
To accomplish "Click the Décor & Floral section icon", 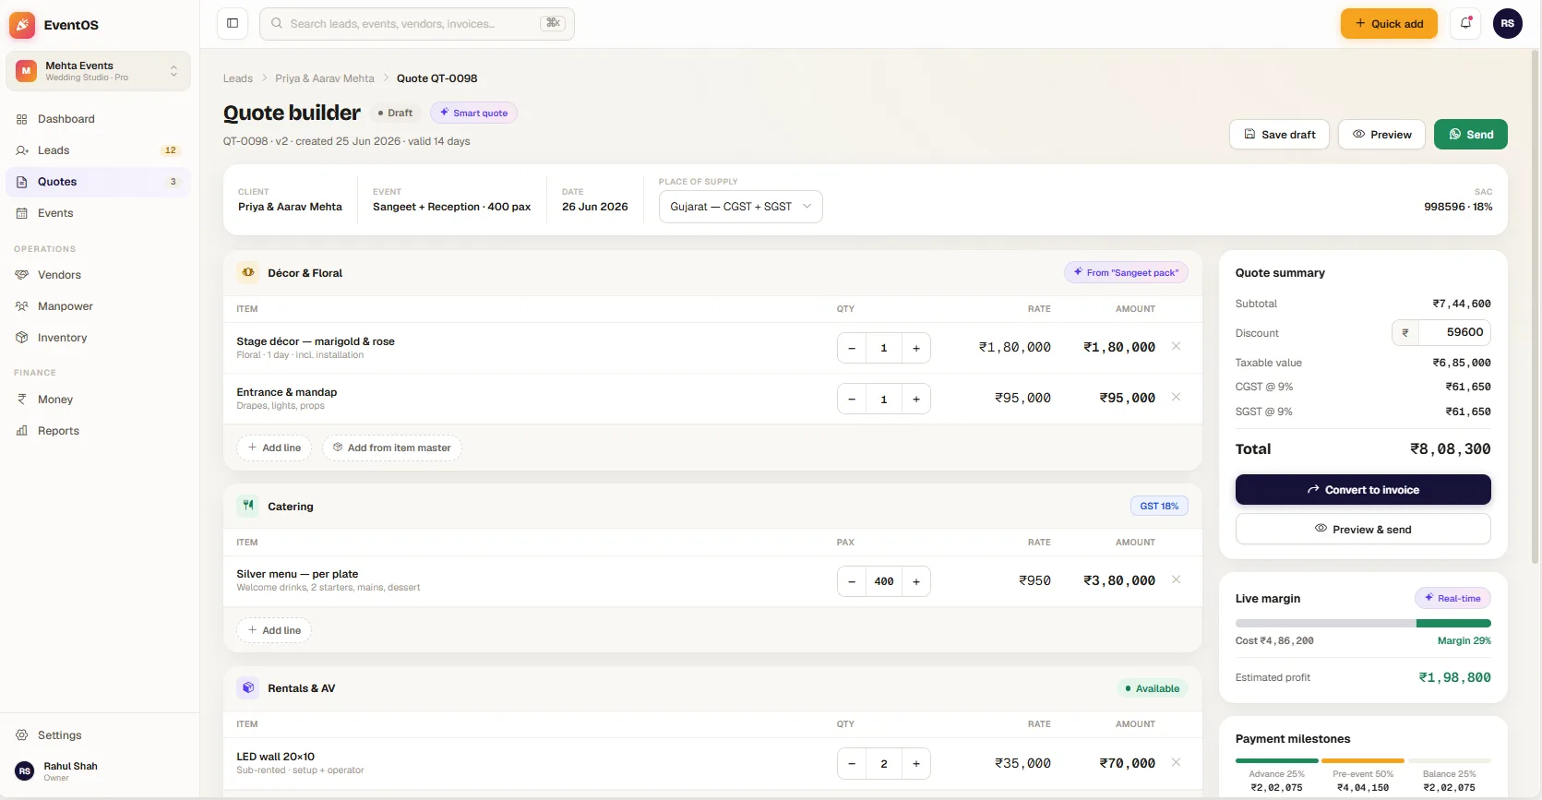I will pos(248,273).
